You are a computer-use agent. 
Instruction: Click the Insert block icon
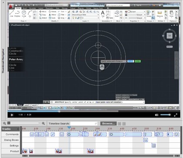[117, 13]
